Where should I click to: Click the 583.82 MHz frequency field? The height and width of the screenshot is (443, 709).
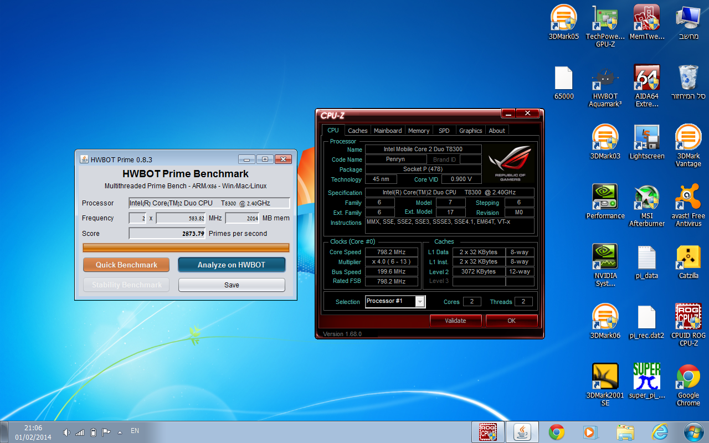pyautogui.click(x=181, y=218)
